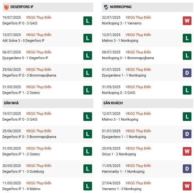194x193 pixels.
Task: Click D badge for Hammarby 1 - 1 Norrkoping
Action: point(187,169)
